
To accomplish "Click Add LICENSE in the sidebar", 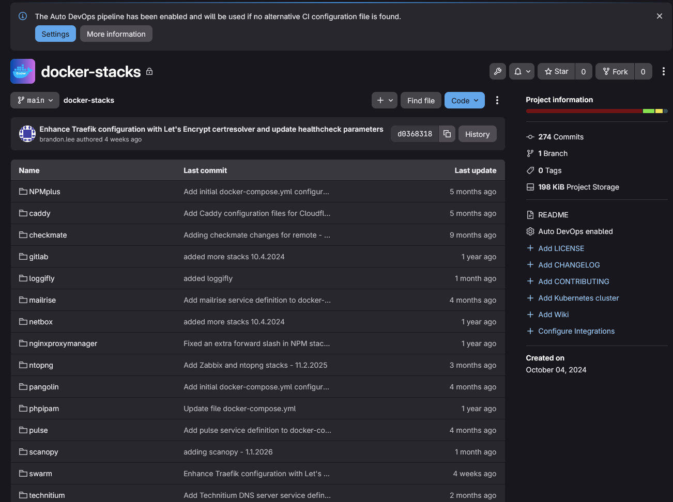I will [x=561, y=248].
